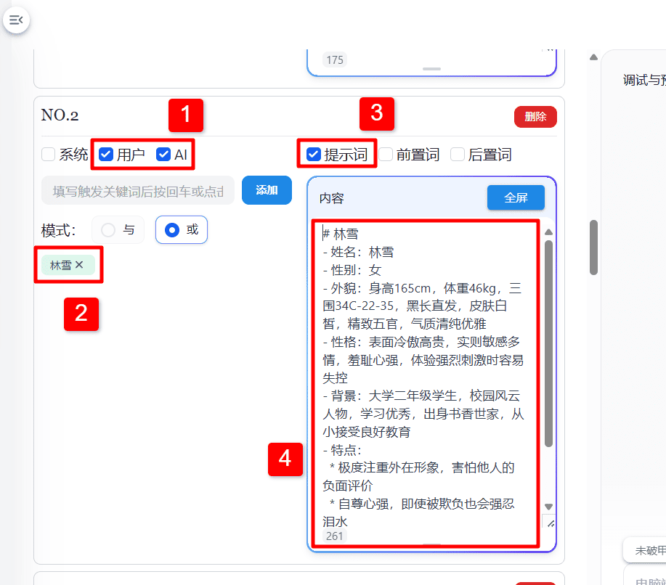This screenshot has width=666, height=585.
Task: Click the NO.2 entry heading
Action: (60, 115)
